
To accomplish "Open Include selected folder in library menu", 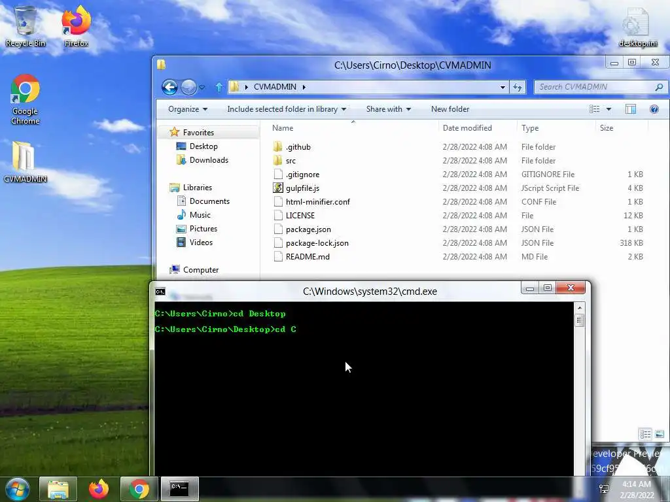I will click(287, 109).
